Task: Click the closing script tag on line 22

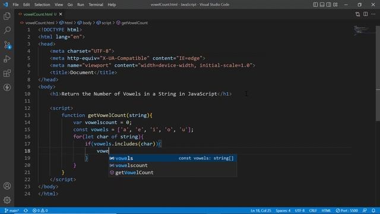Action: [x=63, y=180]
